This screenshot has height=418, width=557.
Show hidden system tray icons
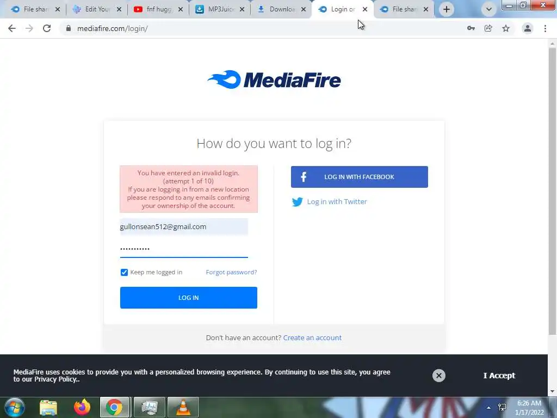click(x=489, y=407)
